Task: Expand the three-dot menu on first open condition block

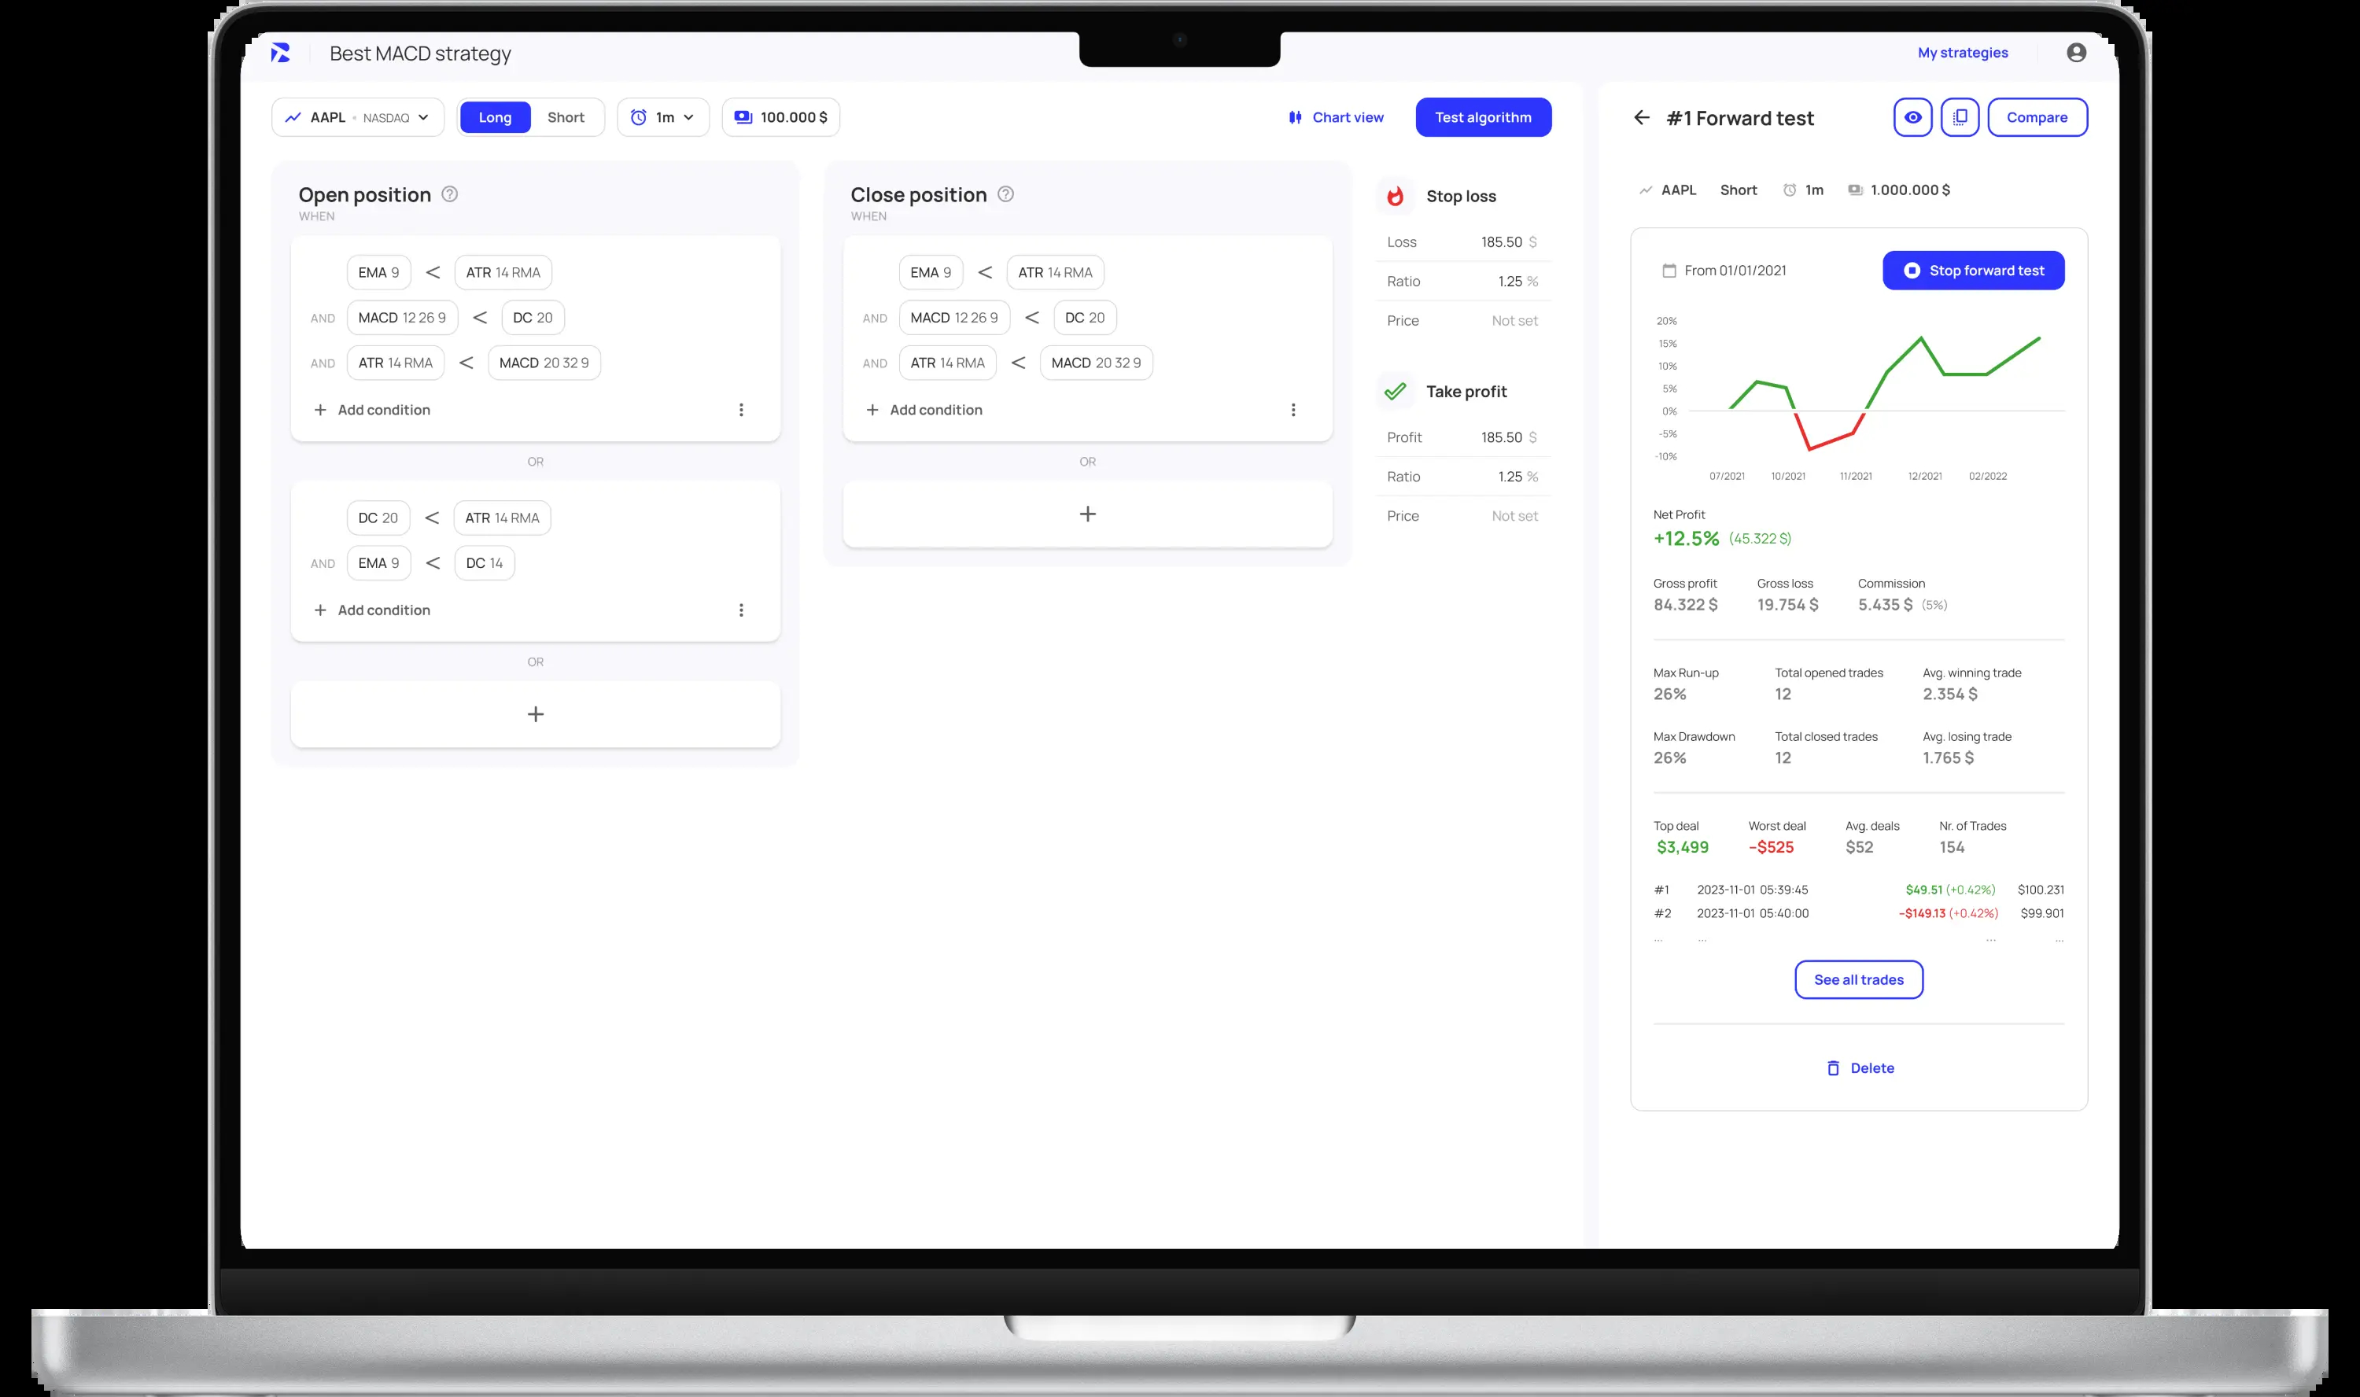Action: 742,409
